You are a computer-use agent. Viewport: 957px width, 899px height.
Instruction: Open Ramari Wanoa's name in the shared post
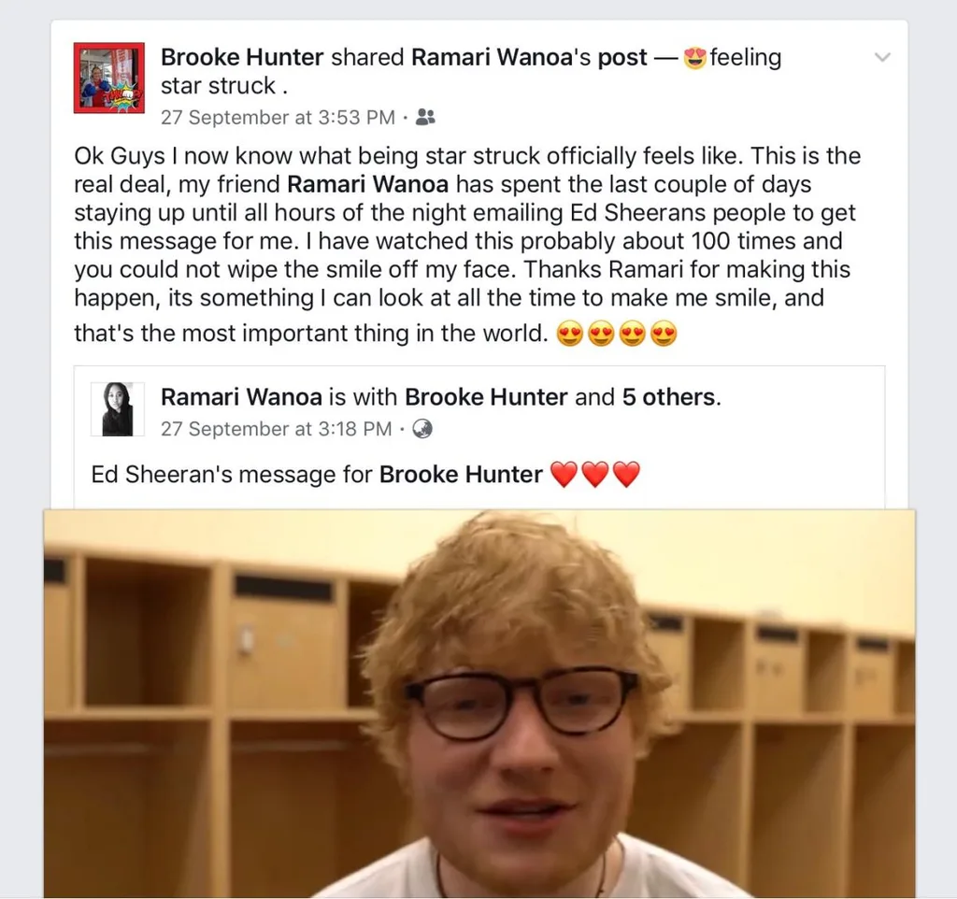click(241, 397)
